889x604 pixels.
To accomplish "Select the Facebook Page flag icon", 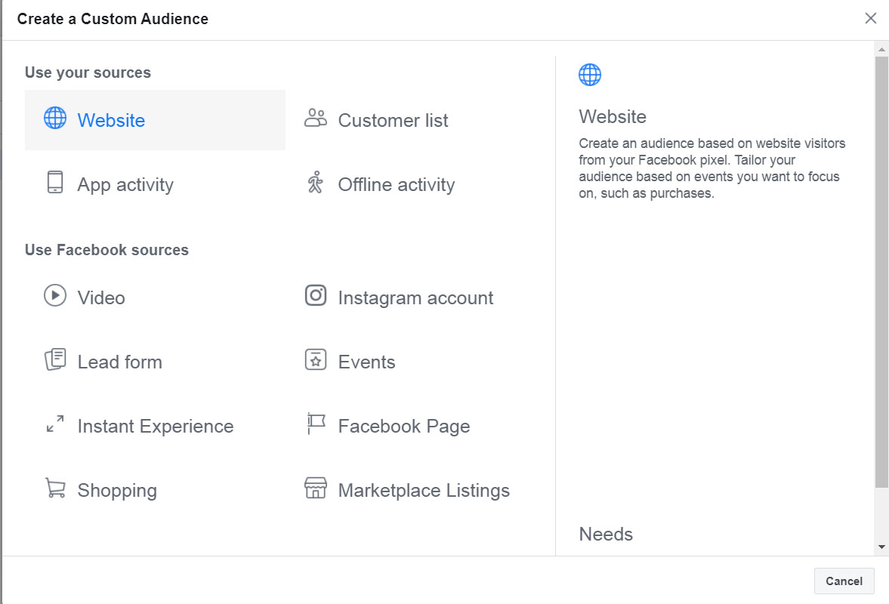I will [x=316, y=424].
